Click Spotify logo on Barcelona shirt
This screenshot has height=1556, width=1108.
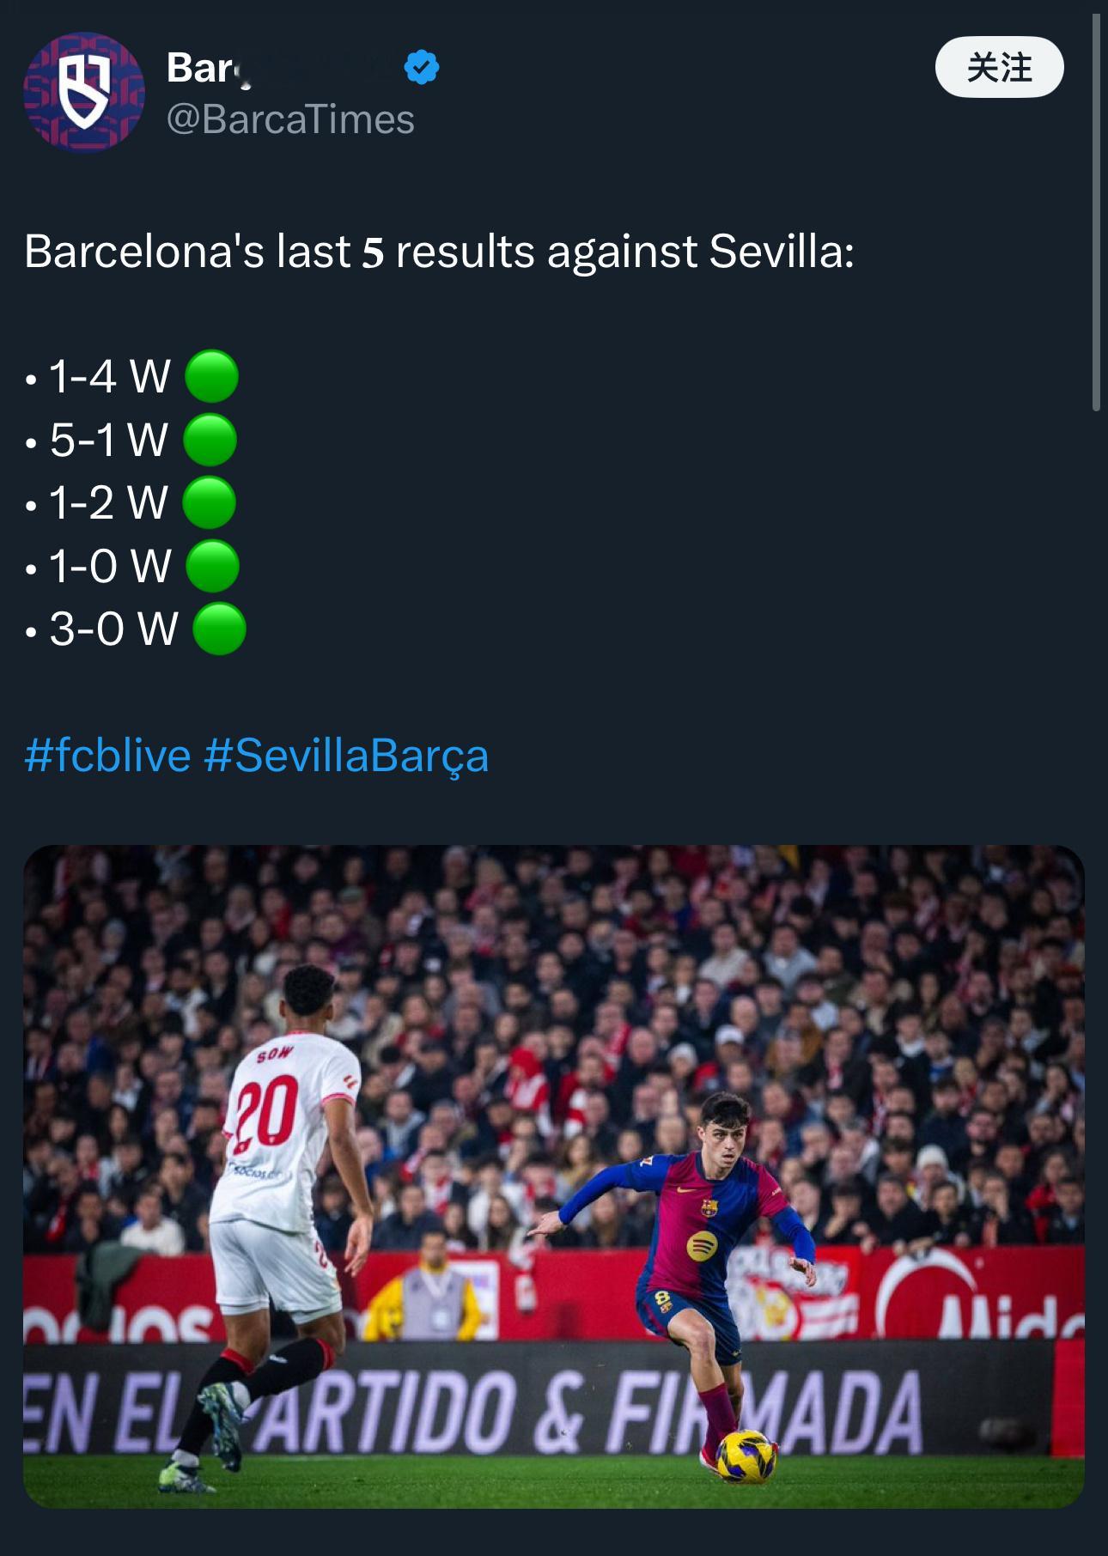point(702,1244)
